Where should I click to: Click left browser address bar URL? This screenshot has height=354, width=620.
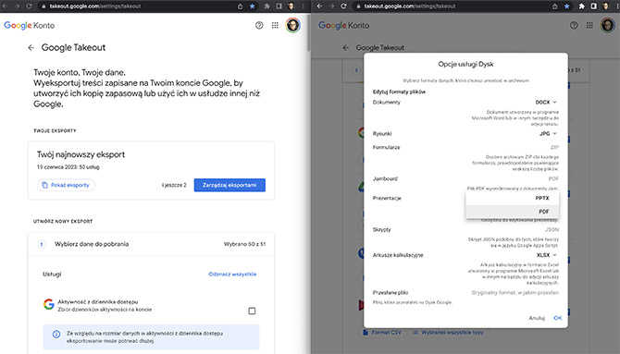95,6
